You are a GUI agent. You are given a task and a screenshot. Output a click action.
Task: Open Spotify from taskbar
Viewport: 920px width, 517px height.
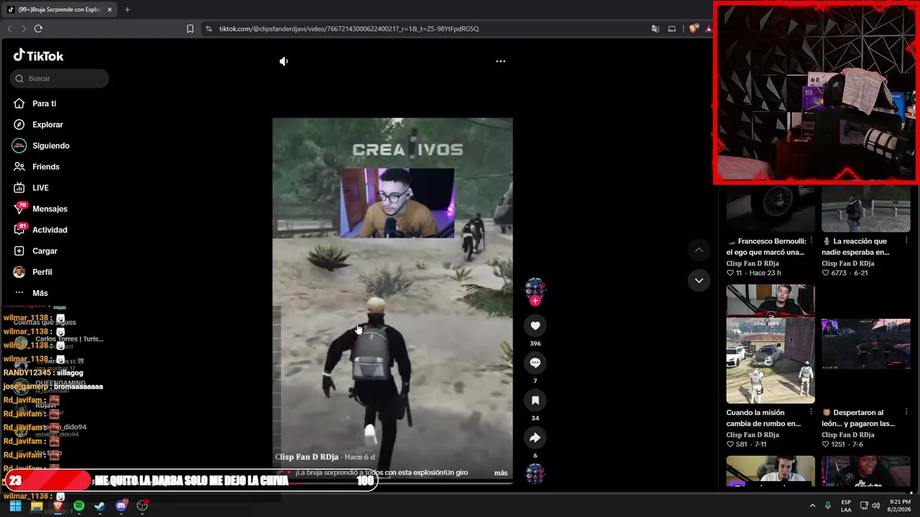(x=79, y=506)
